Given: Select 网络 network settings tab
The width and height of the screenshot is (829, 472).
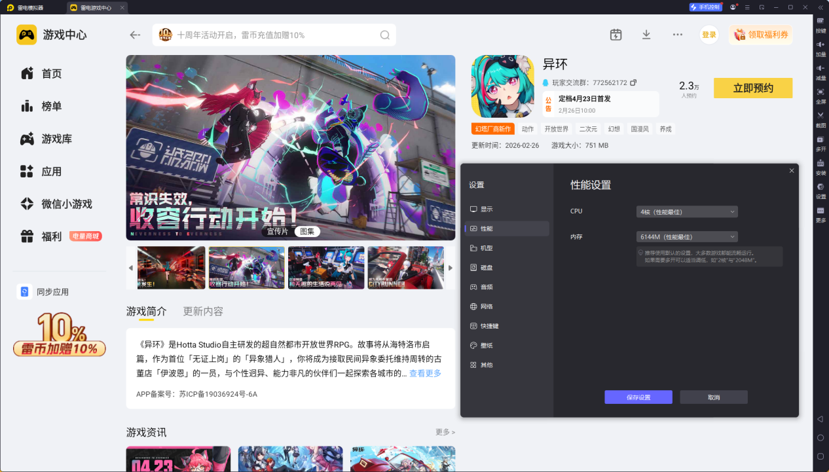Looking at the screenshot, I should point(507,306).
